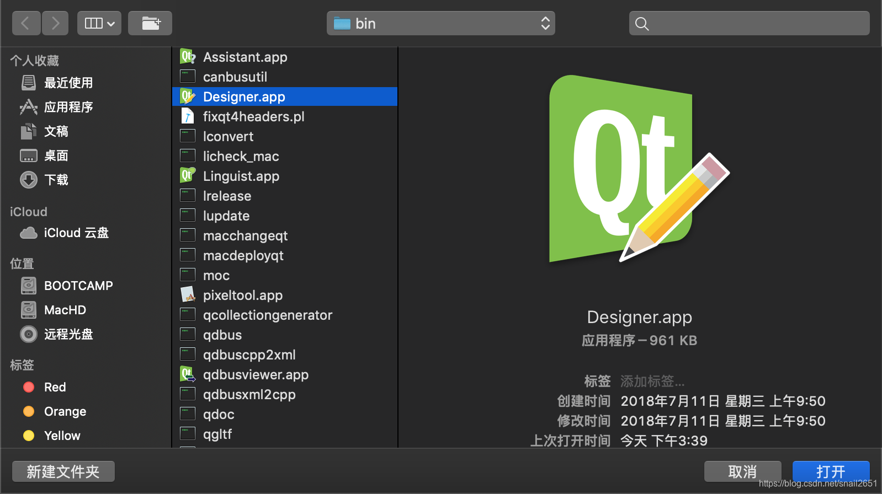Select the Assistant.app file name
Viewport: 882px width, 494px height.
click(x=245, y=57)
